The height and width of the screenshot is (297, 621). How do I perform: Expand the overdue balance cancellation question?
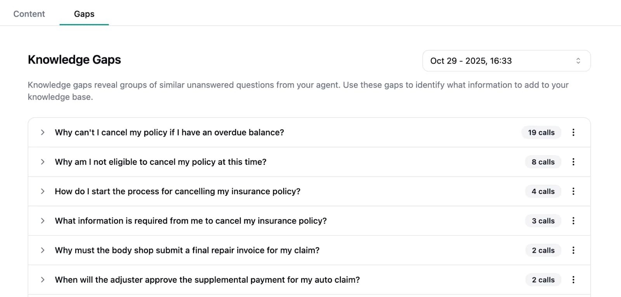point(43,132)
